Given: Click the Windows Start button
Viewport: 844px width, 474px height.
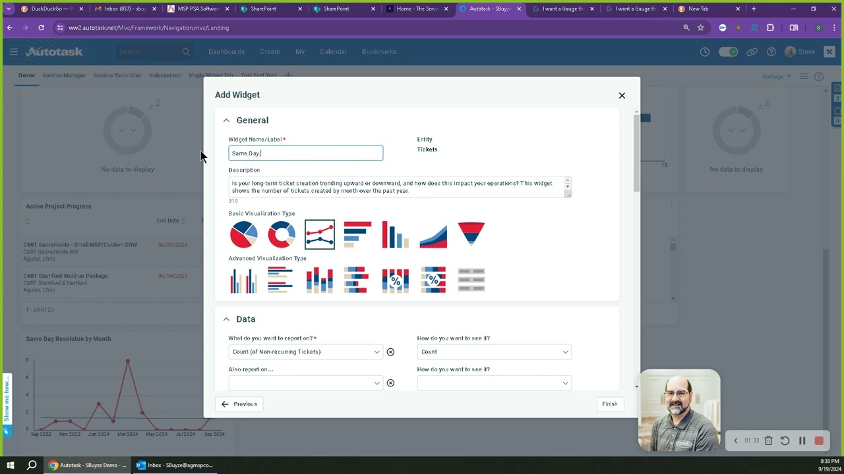Looking at the screenshot, I should (11, 465).
